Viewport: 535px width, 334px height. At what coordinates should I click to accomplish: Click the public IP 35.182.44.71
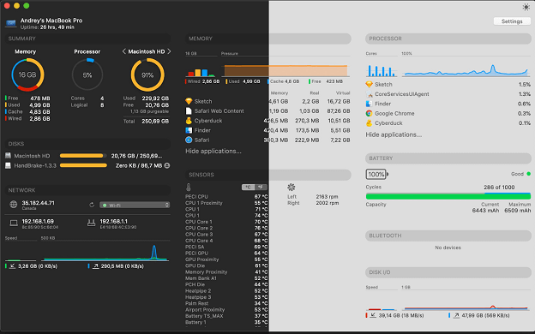coord(38,203)
